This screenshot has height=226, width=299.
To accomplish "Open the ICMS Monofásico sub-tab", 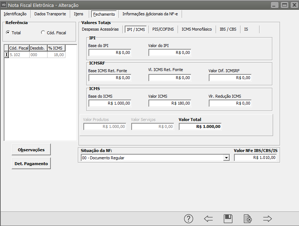I will (197, 29).
